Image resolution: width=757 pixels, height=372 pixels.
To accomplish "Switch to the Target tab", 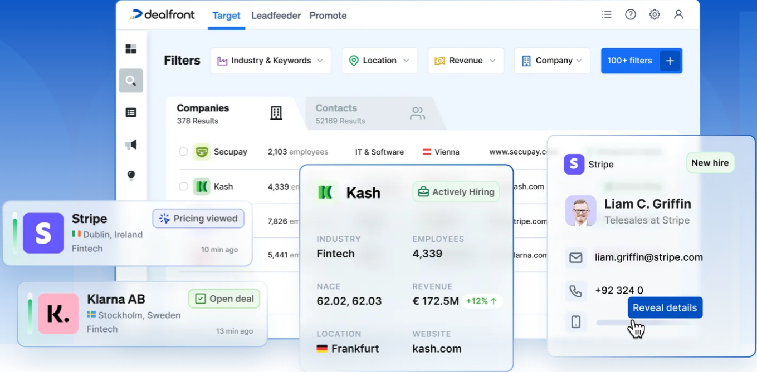I will (x=226, y=16).
